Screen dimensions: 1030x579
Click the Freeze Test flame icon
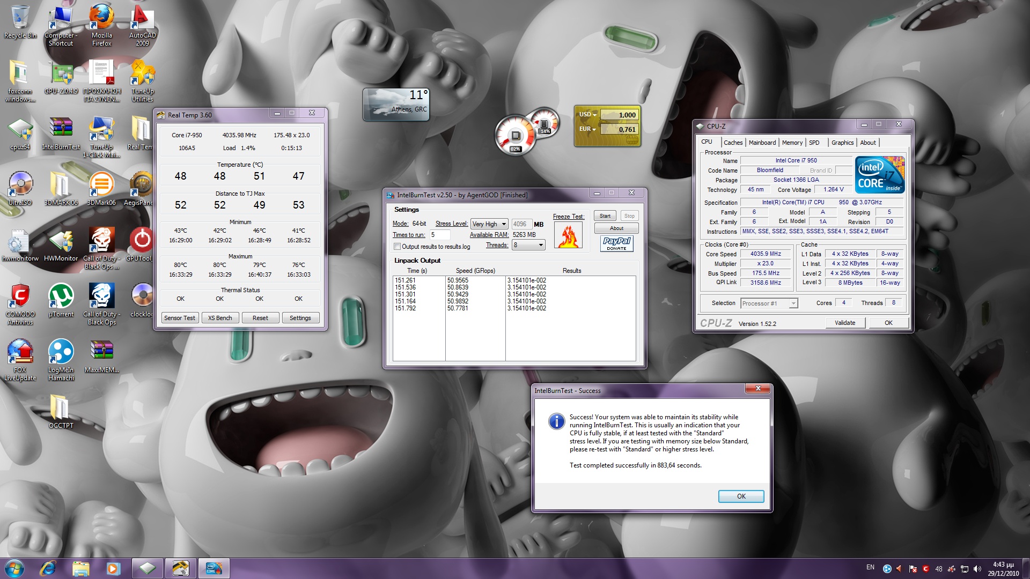(x=568, y=235)
